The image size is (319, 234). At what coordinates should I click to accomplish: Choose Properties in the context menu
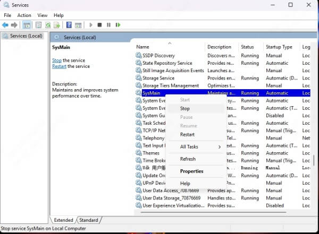click(196, 171)
